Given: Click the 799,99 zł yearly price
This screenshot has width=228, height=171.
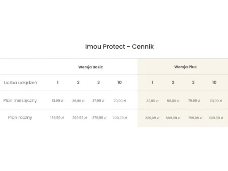Looking at the screenshot, I should [x=195, y=118].
